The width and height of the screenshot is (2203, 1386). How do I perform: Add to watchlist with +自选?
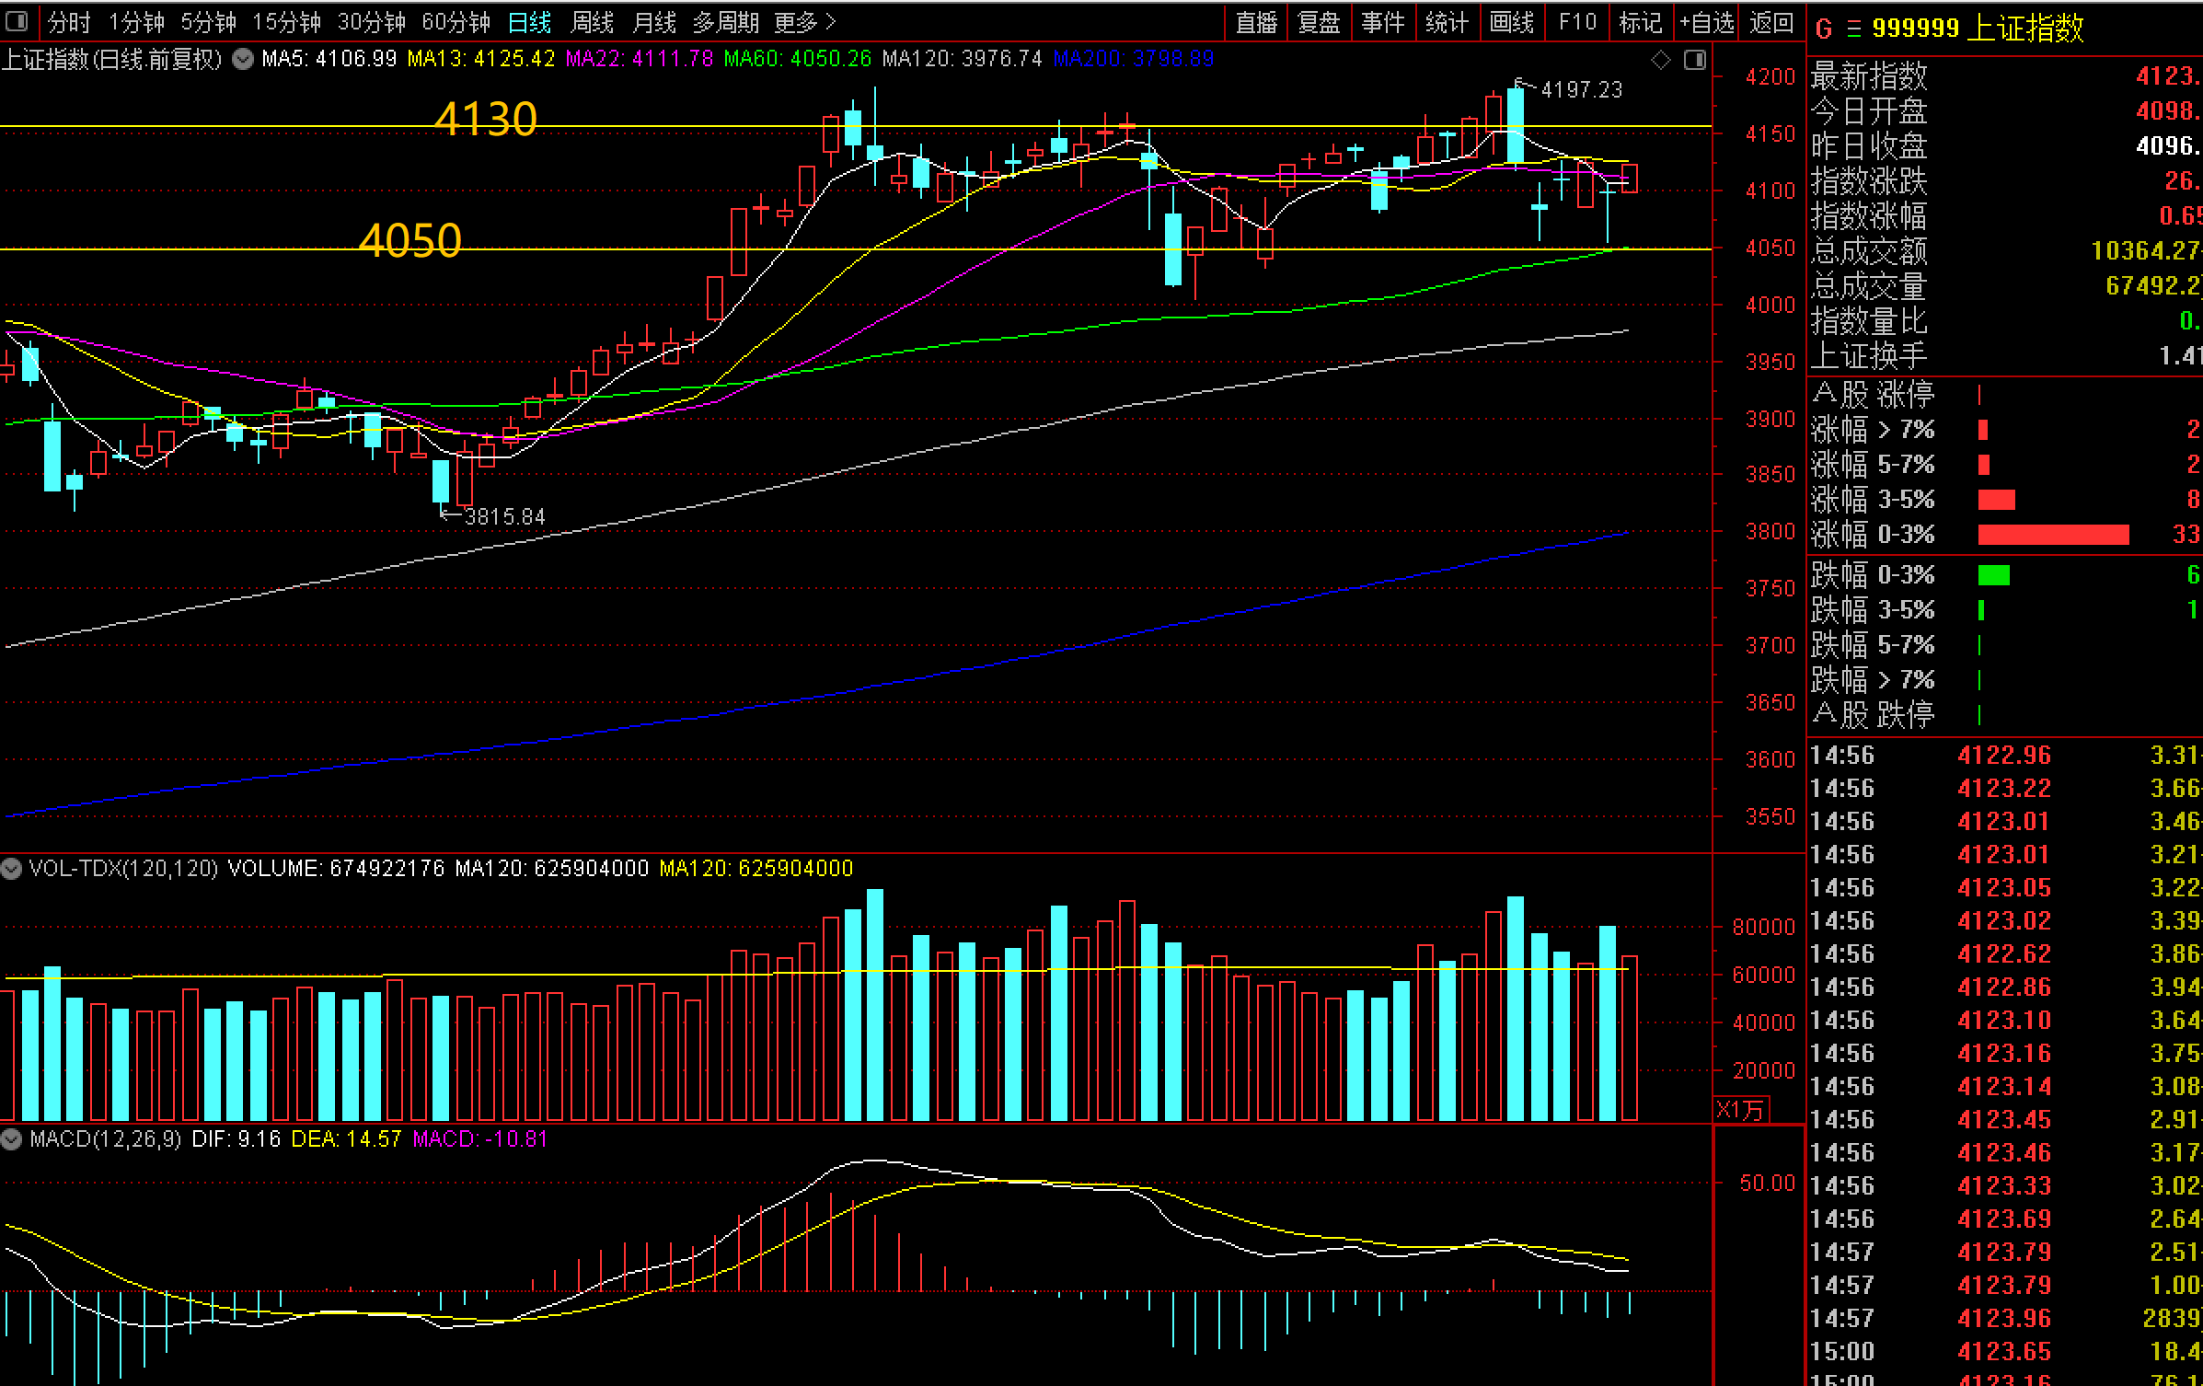[x=1705, y=21]
